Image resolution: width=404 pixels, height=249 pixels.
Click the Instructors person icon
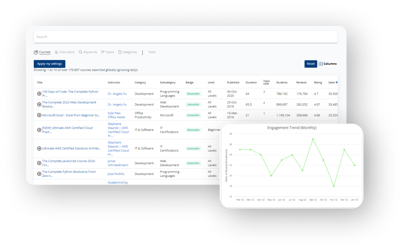click(56, 52)
